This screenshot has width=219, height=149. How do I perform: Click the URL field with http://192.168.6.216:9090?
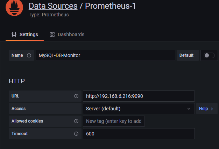(139, 96)
